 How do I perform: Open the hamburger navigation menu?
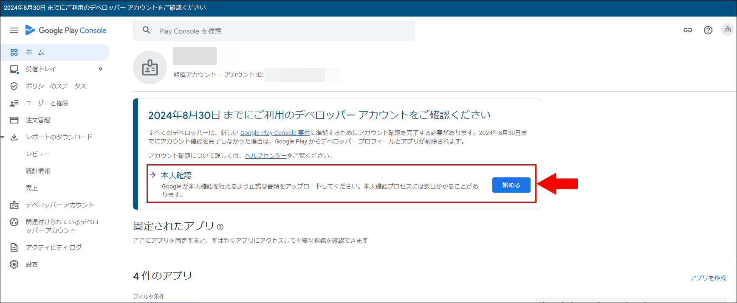click(14, 30)
